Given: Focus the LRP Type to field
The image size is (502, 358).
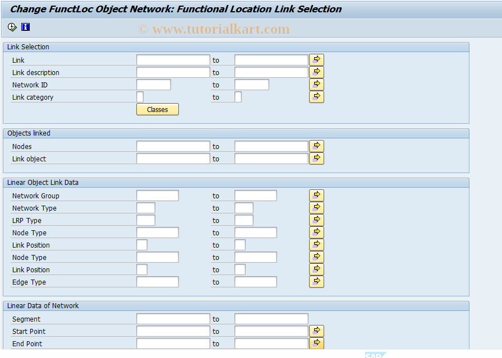Looking at the screenshot, I should click(244, 220).
